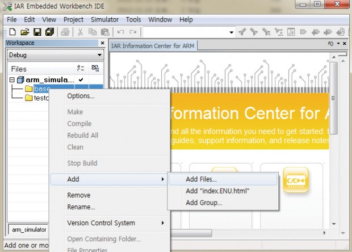The width and height of the screenshot is (352, 252).
Task: Click the arm_simula project cube icon
Action: coord(20,80)
